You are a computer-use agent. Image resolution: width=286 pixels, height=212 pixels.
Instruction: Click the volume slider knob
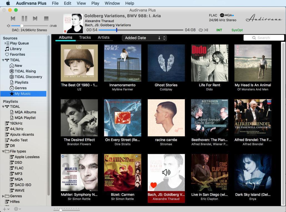[x=22, y=26]
